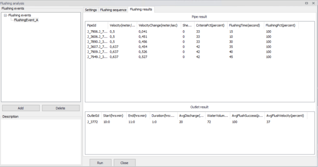Click the Delete button
318x167 pixels.
[x=60, y=108]
